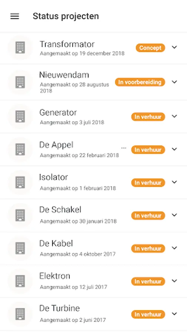Viewport: 187px width, 332px height.
Task: Select the Elektron project name
Action: (x=55, y=276)
